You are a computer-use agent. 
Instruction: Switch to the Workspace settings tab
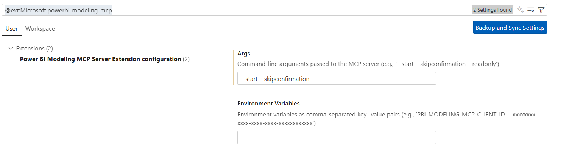40,29
